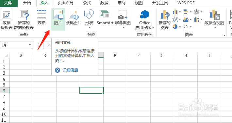Select row 9 header
Viewport: 232px width, 123px height.
click(5, 108)
